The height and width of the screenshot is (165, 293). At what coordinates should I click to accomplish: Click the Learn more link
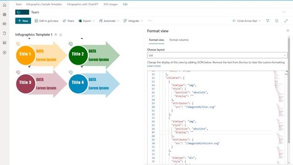pyautogui.click(x=154, y=66)
